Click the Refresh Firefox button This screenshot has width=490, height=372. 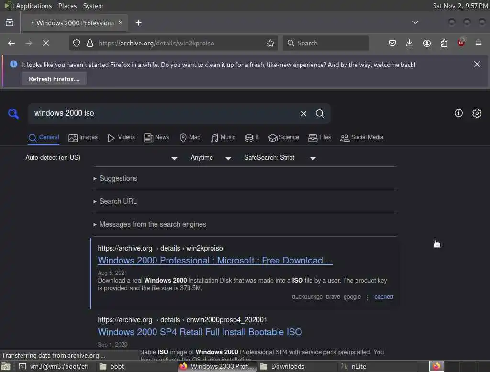pos(54,79)
